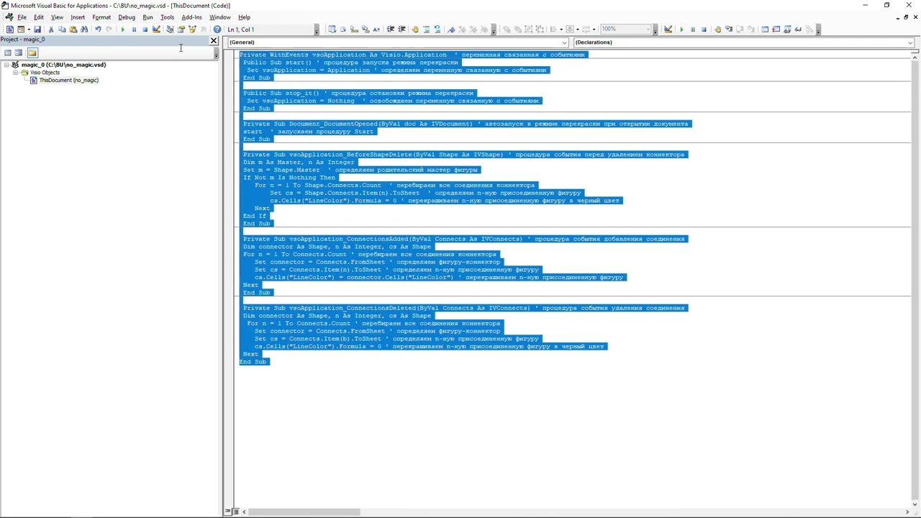Collapse the magic_0 project node
Image resolution: width=921 pixels, height=518 pixels.
coord(6,65)
